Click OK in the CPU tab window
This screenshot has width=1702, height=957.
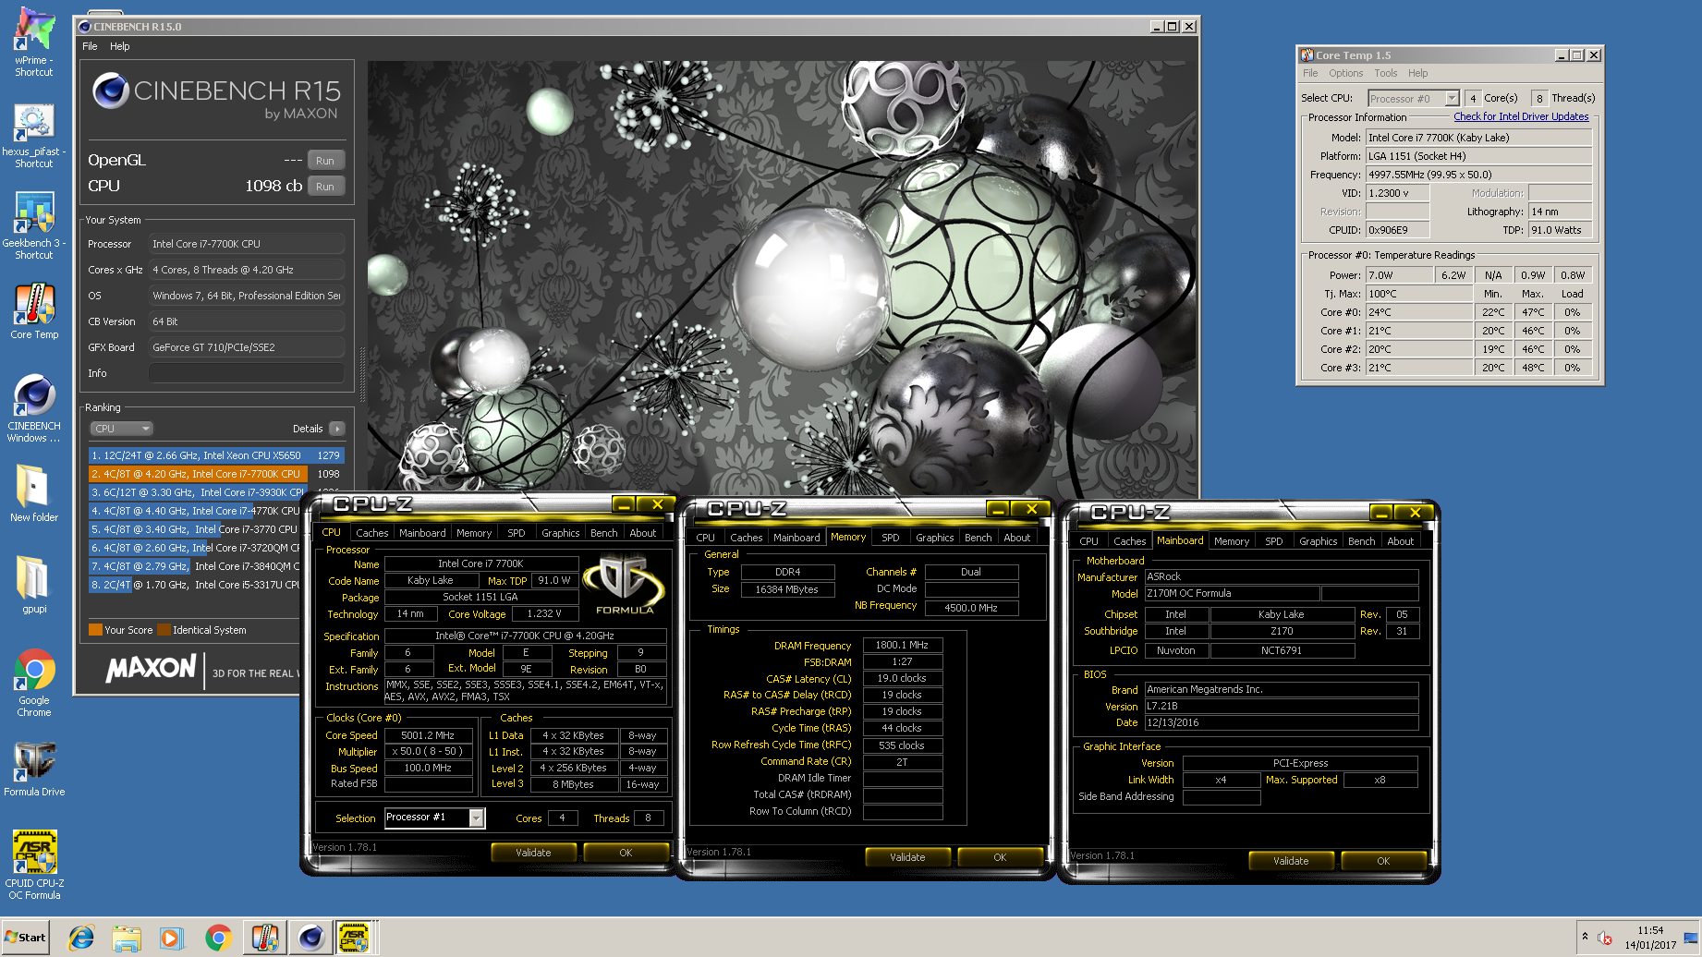[x=626, y=853]
